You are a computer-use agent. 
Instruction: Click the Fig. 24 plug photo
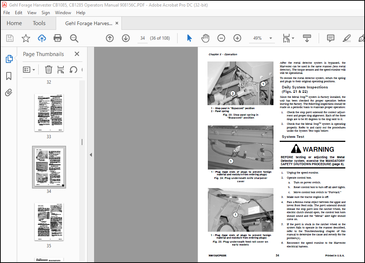tap(240, 148)
